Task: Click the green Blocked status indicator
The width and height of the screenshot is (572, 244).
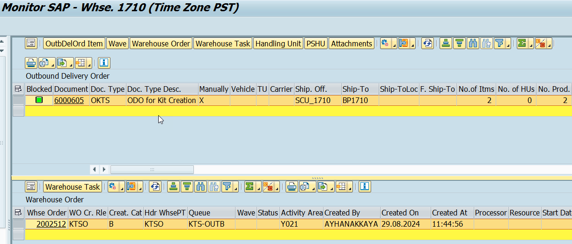Action: pos(39,100)
